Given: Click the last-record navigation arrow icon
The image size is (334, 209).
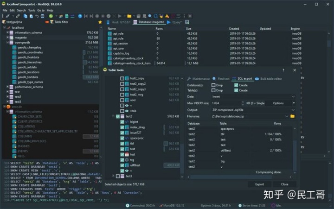Looking at the screenshot, I should click(x=91, y=16).
